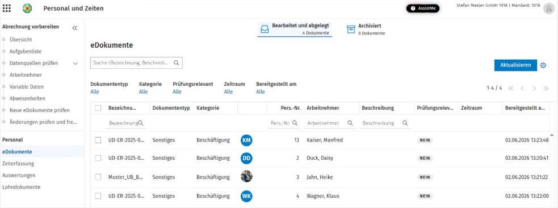Click the WK avatar for Wagner, Klaus
The width and height of the screenshot is (558, 208).
246,196
